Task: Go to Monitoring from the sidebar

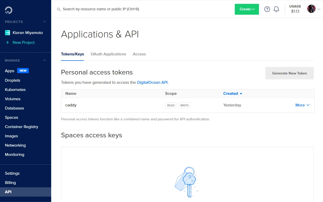Action: [x=14, y=154]
